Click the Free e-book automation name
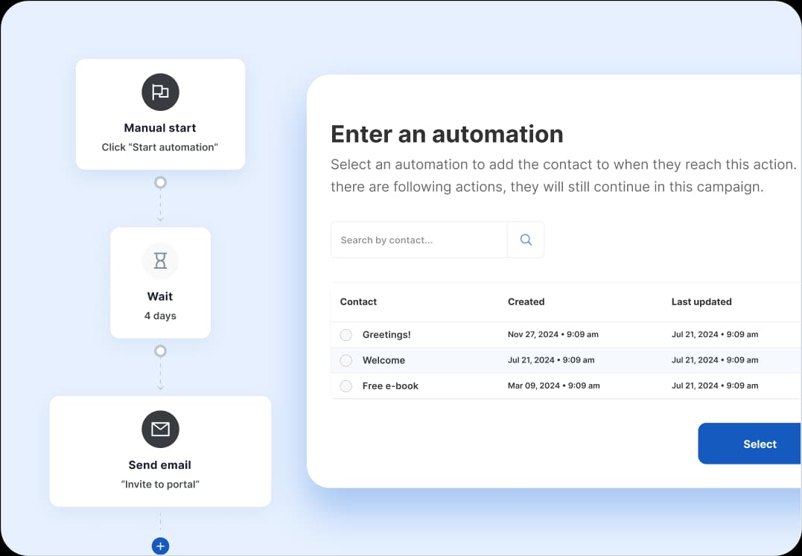This screenshot has height=556, width=802. pyautogui.click(x=390, y=386)
